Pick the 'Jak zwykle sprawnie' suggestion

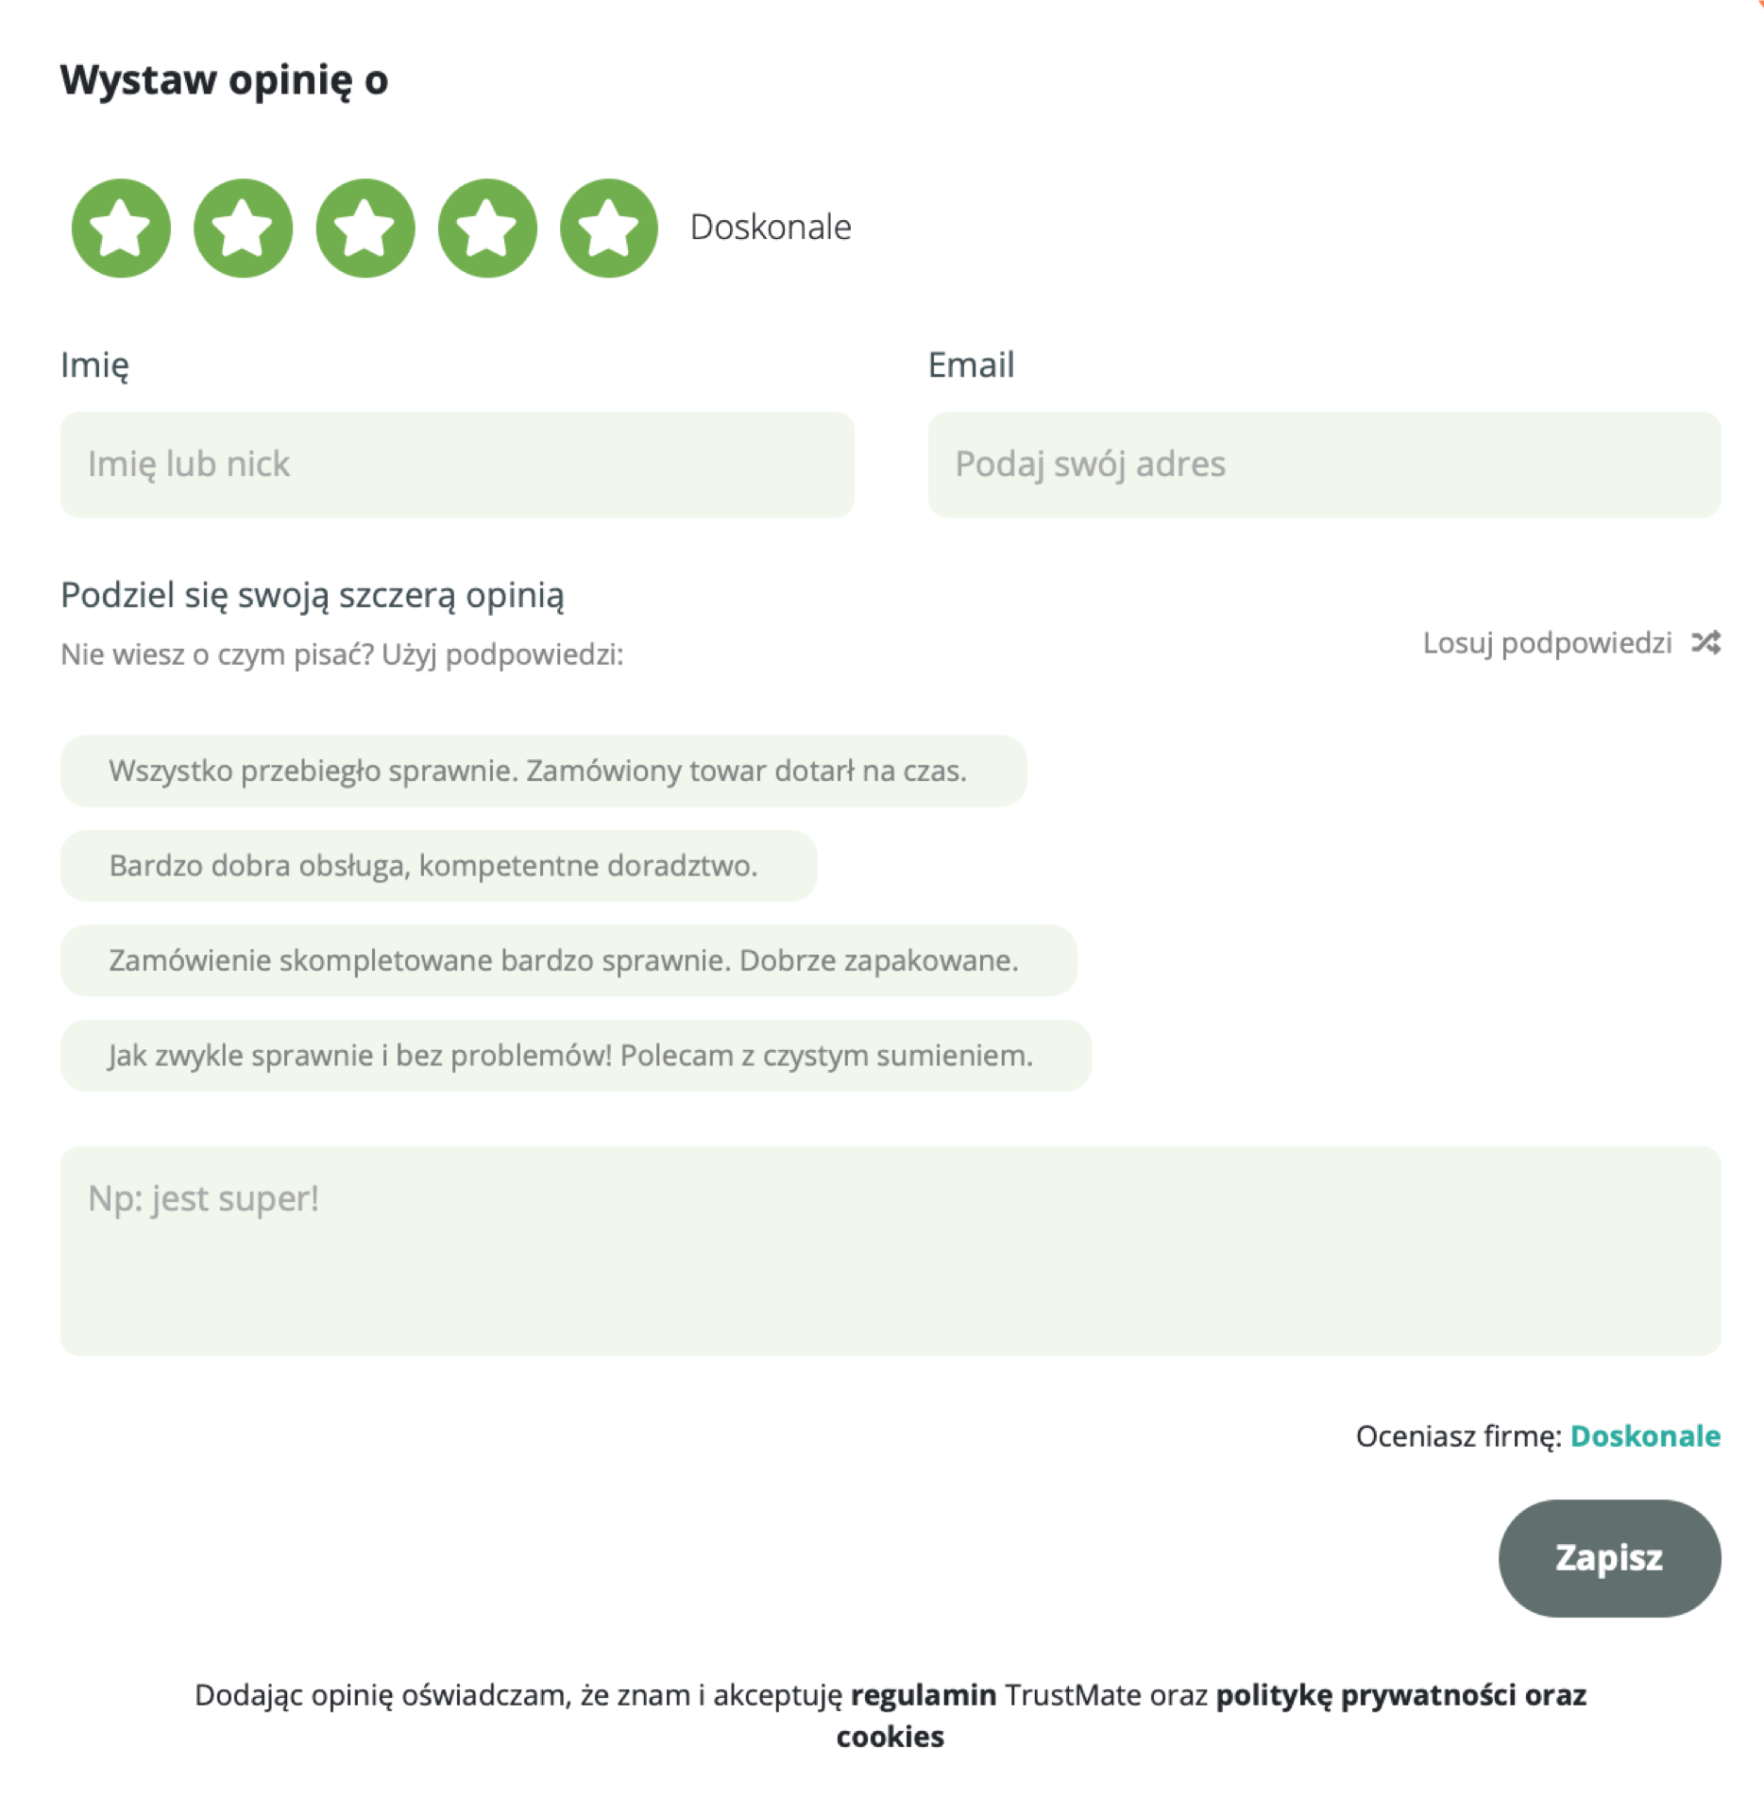click(575, 1056)
